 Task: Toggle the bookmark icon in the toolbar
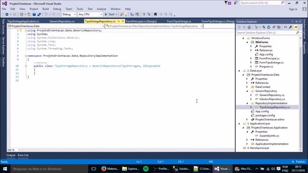(155, 14)
